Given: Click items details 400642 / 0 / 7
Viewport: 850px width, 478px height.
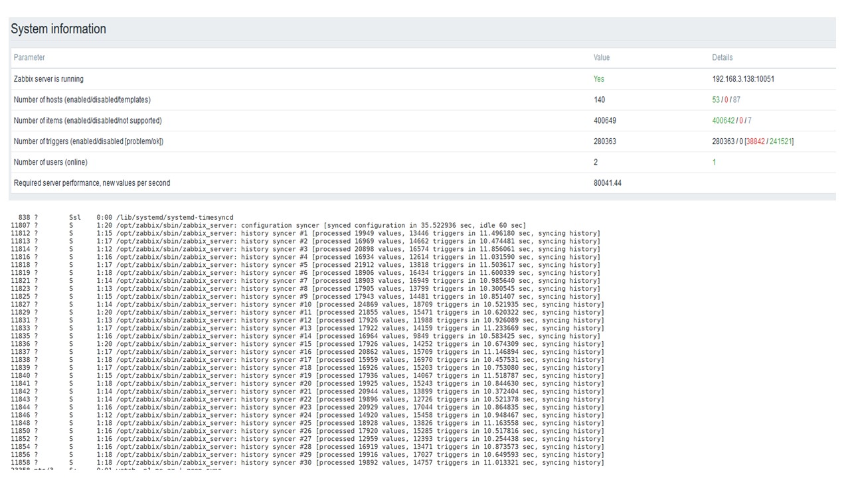Looking at the screenshot, I should pos(732,121).
